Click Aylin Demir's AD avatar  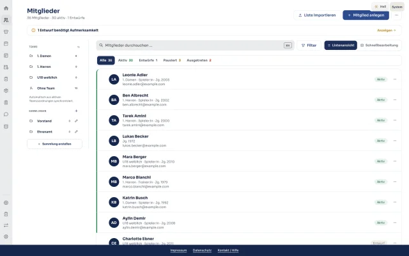pyautogui.click(x=114, y=223)
